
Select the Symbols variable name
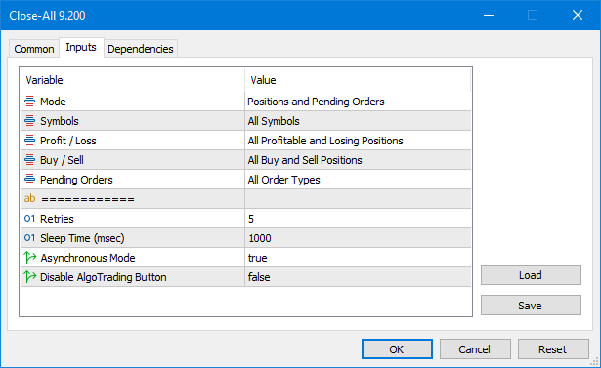click(60, 121)
